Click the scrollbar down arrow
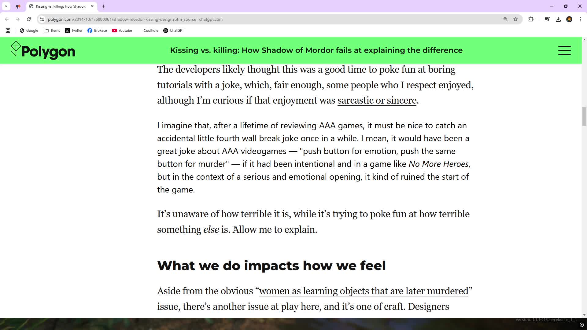 tap(584, 315)
